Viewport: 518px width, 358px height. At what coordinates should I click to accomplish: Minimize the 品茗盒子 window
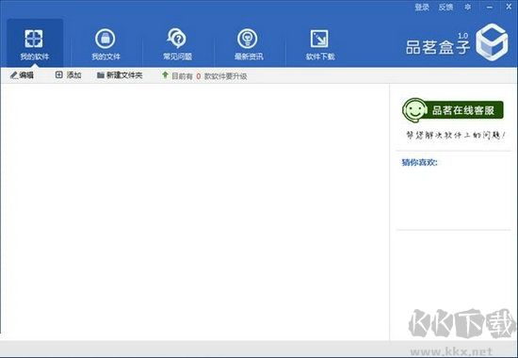click(490, 7)
